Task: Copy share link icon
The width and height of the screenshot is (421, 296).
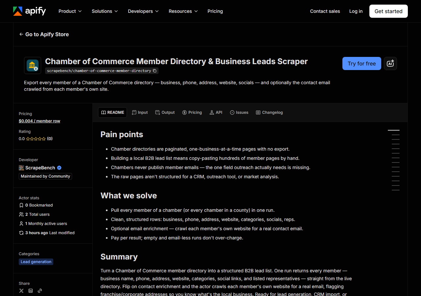Action: pos(40,291)
